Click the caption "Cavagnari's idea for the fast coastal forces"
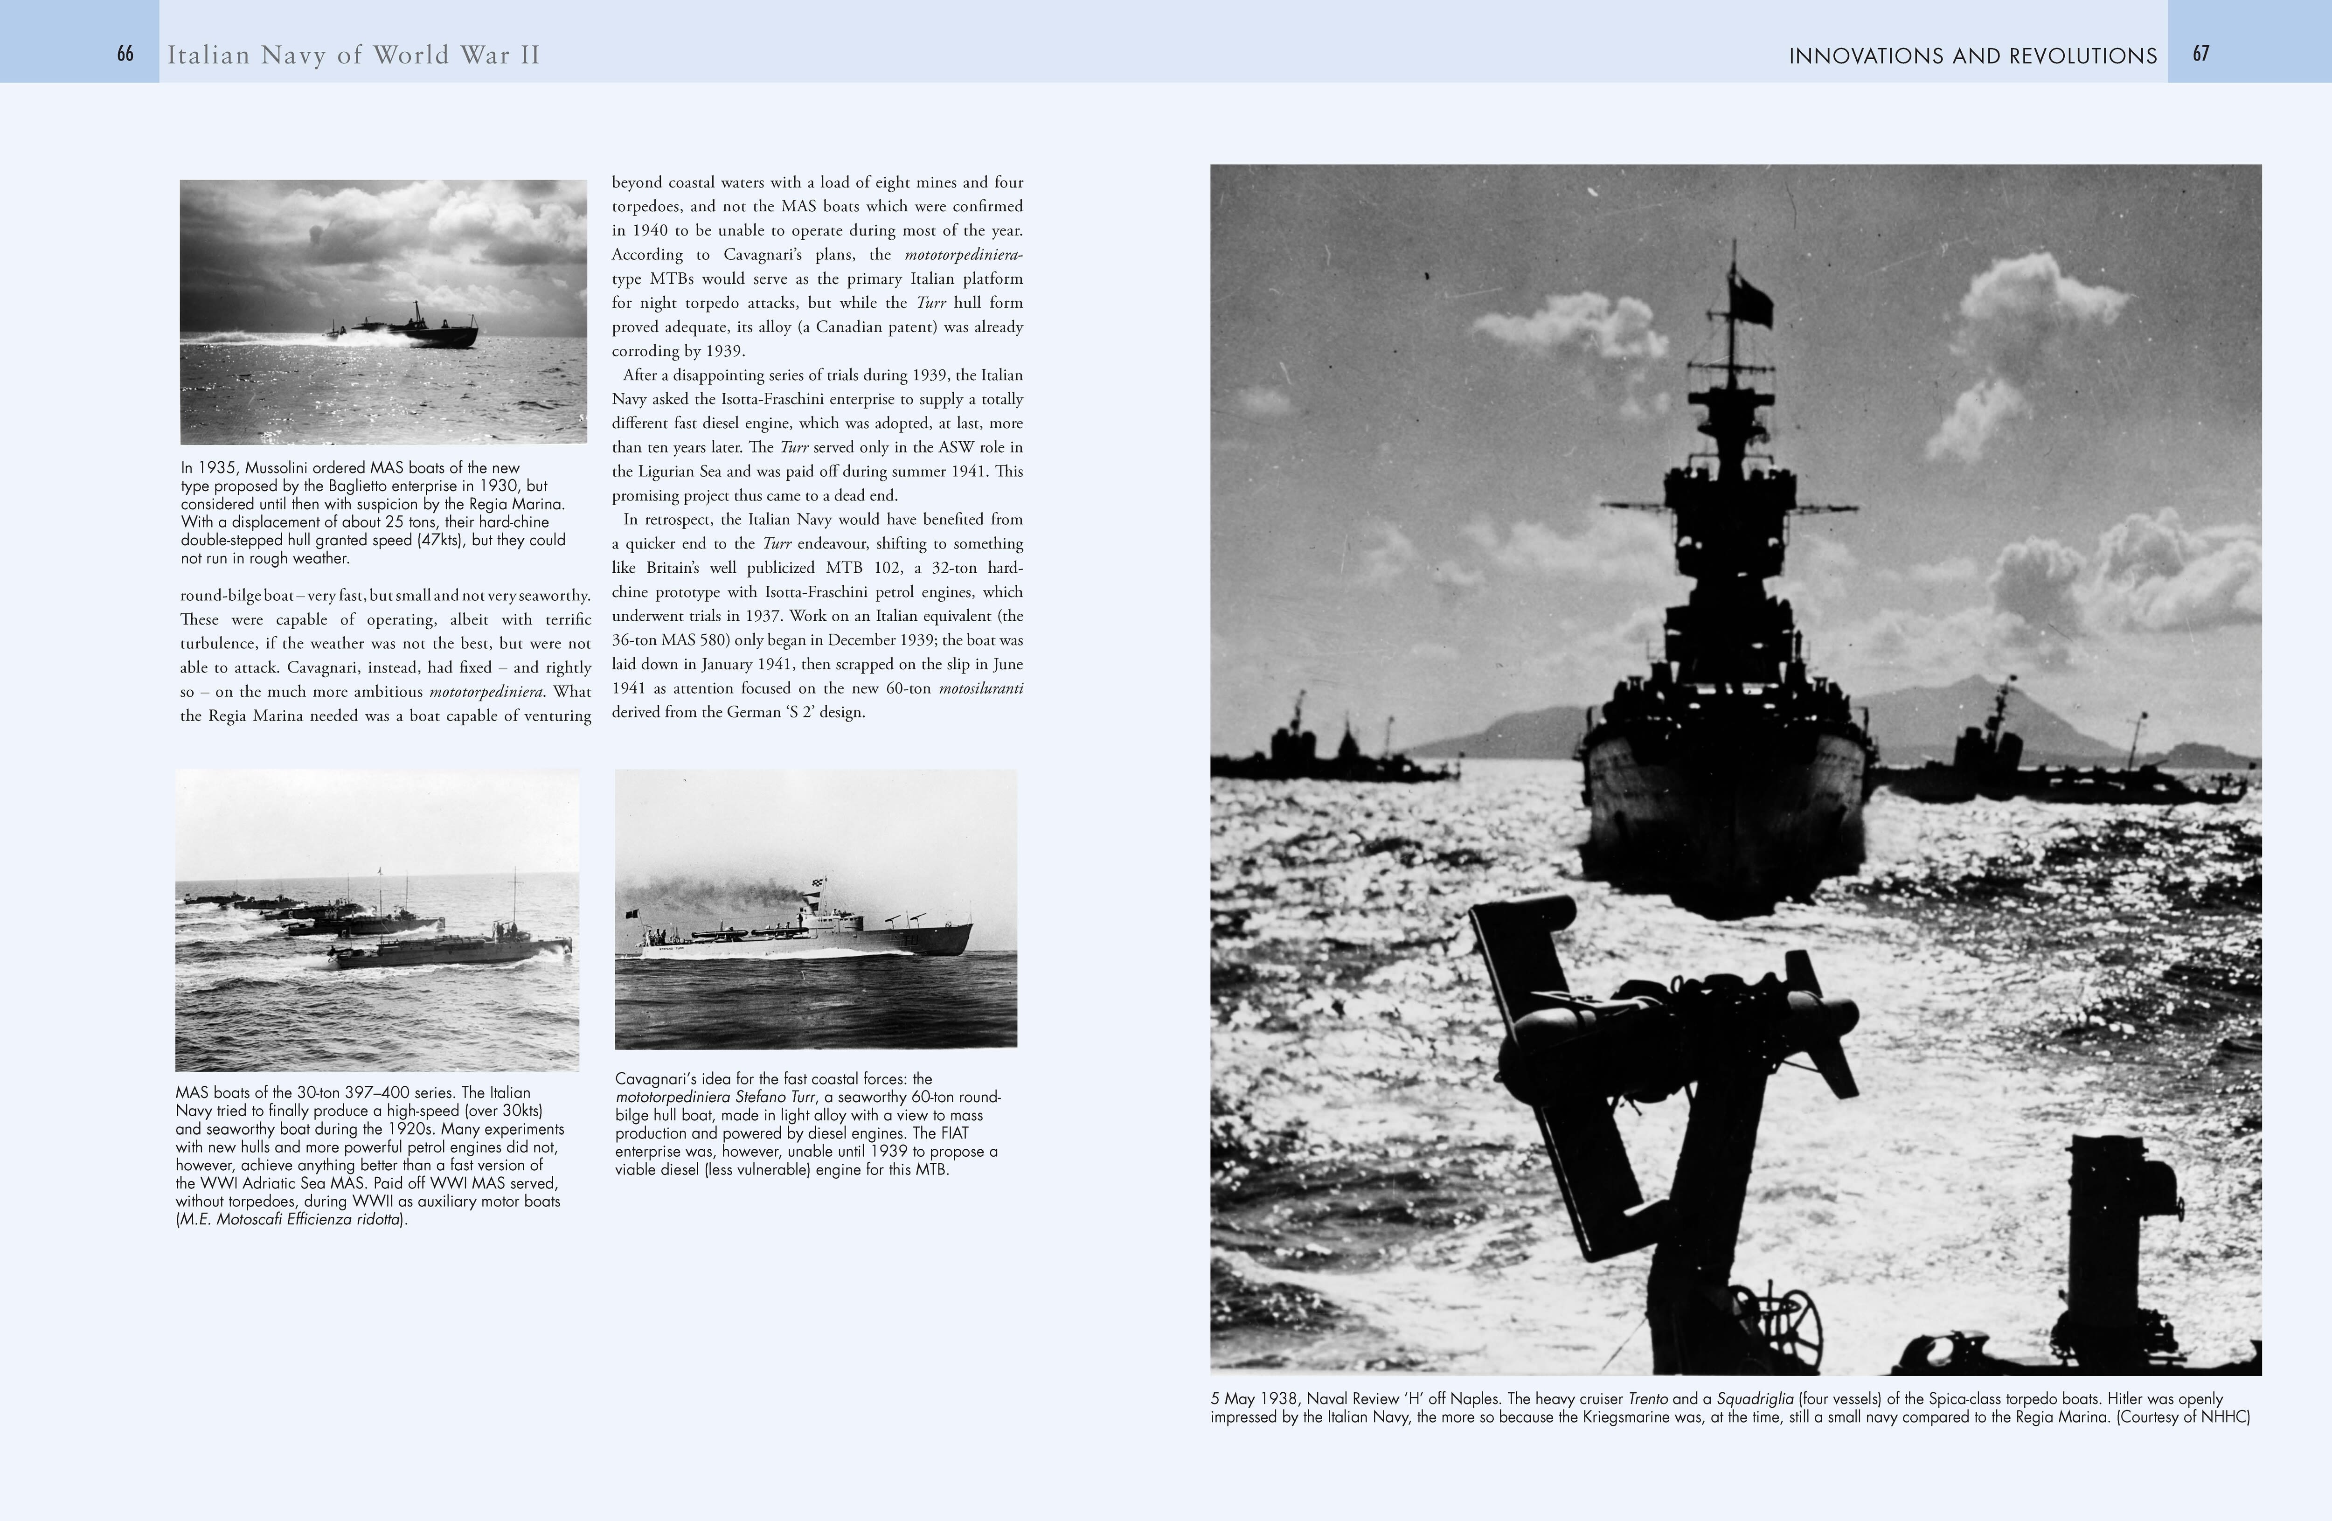 point(808,1124)
